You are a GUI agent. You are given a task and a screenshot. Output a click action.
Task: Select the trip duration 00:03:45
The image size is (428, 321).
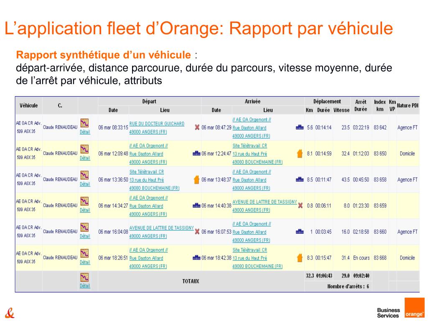pos(323,232)
